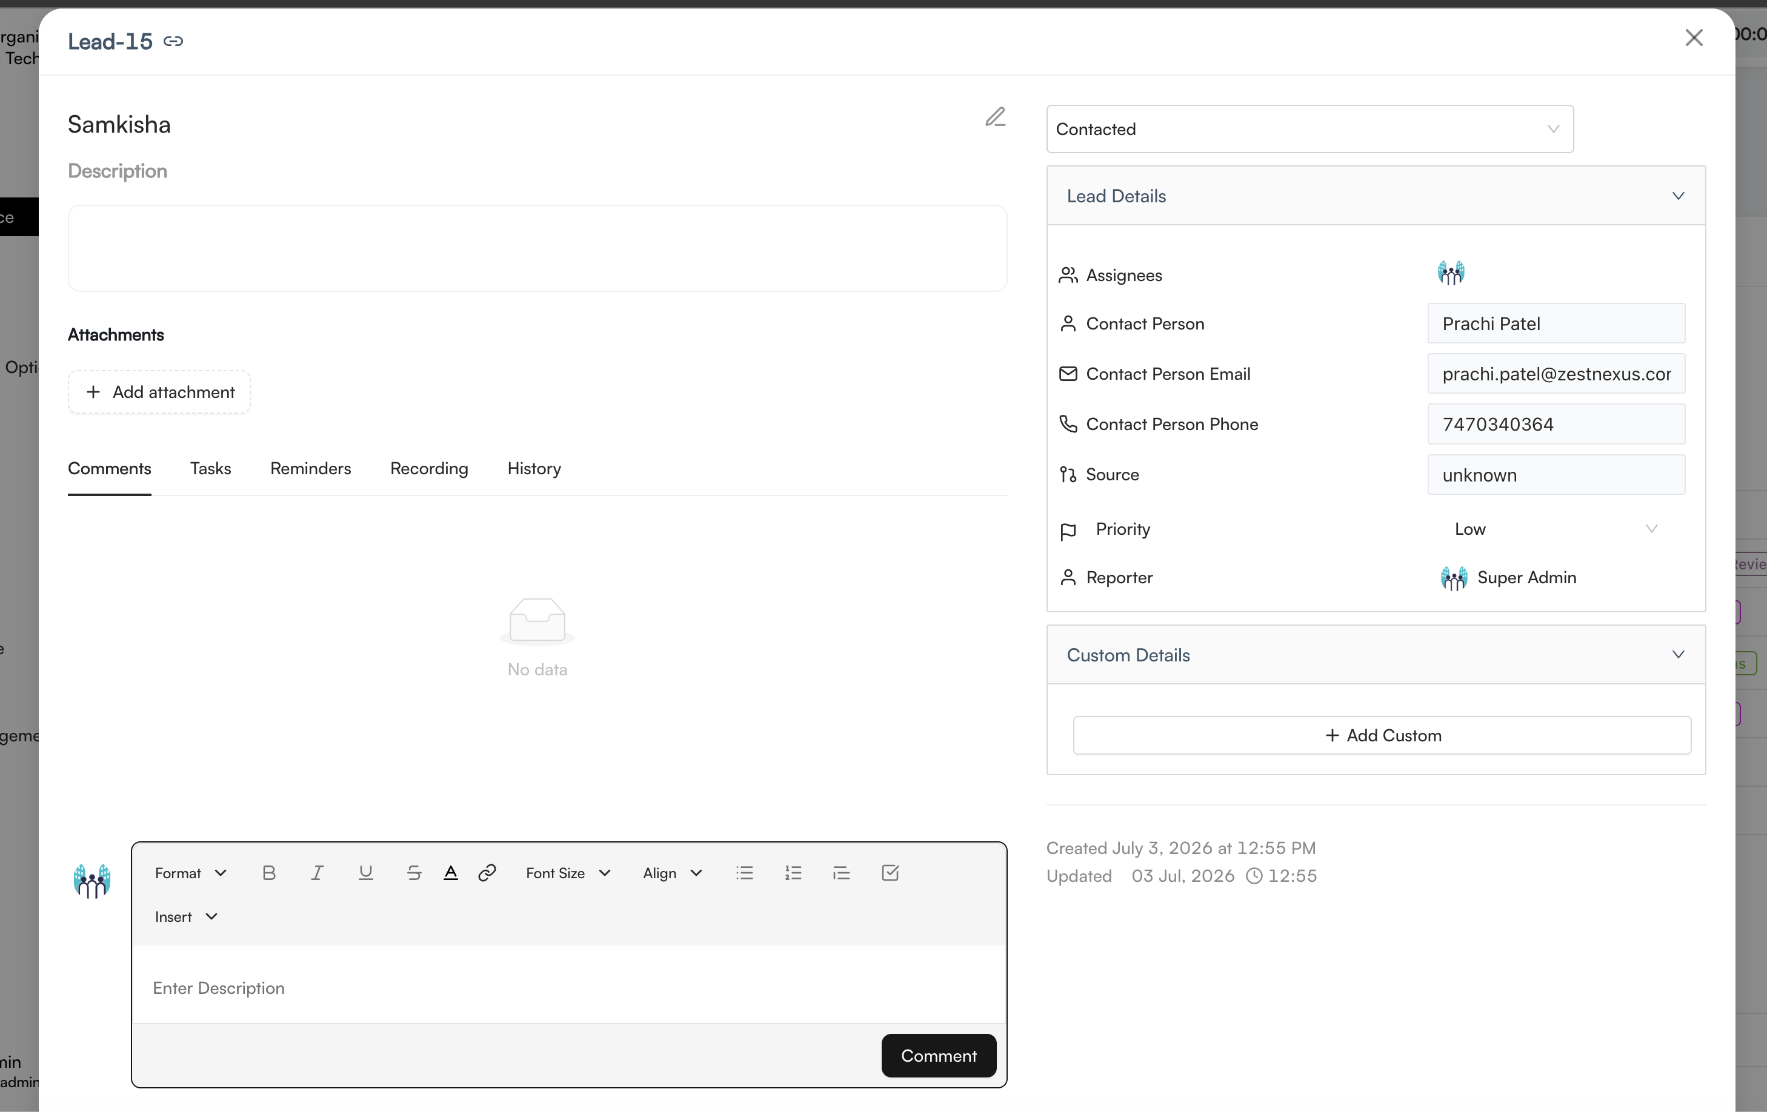The height and width of the screenshot is (1112, 1767).
Task: Edit the Contact Person Email field
Action: point(1556,374)
